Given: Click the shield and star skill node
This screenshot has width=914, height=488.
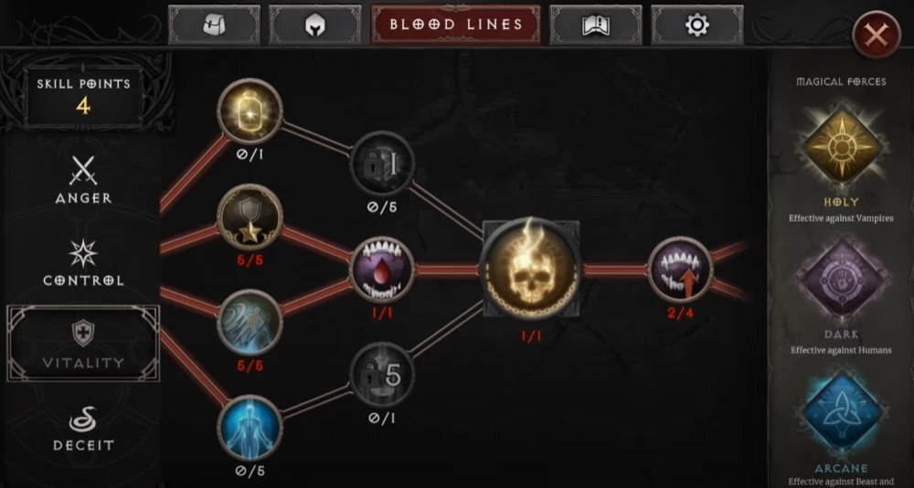Looking at the screenshot, I should point(250,217).
